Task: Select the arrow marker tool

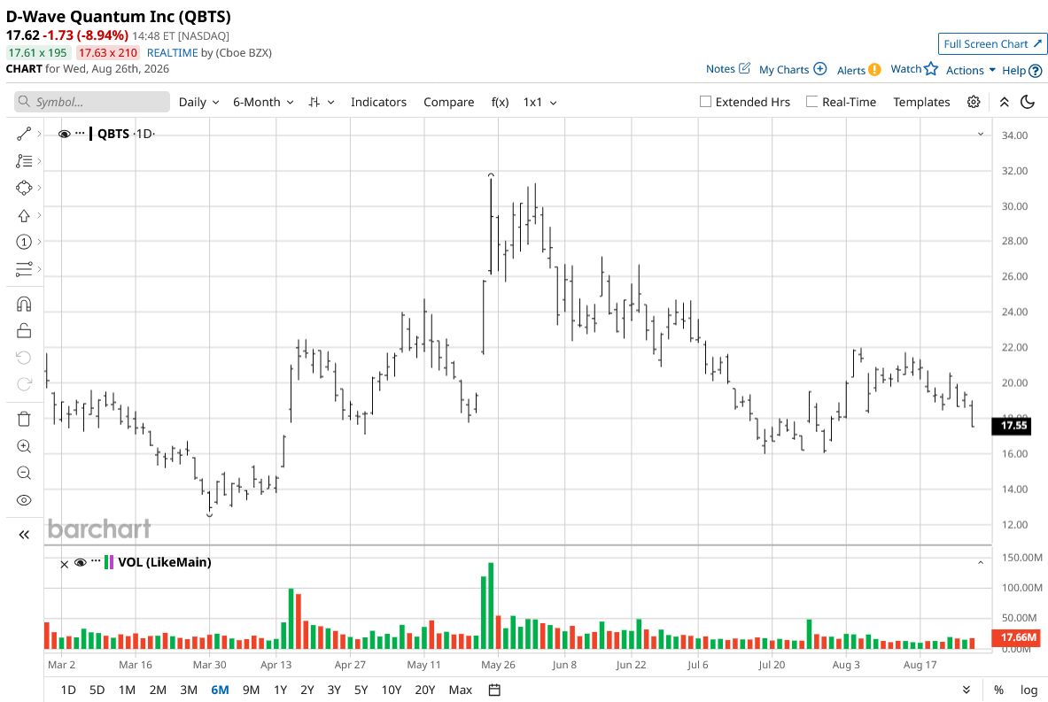Action: [x=24, y=215]
